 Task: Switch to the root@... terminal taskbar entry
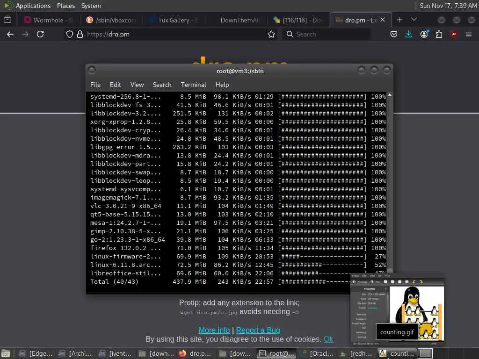pyautogui.click(x=276, y=353)
